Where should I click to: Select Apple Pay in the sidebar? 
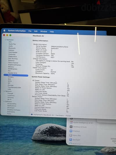click(12, 44)
